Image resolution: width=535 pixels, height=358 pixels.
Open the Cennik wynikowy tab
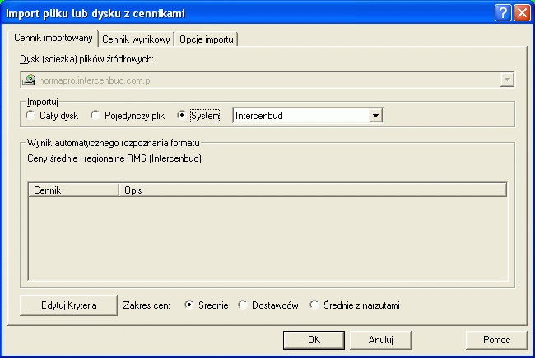[x=136, y=39]
